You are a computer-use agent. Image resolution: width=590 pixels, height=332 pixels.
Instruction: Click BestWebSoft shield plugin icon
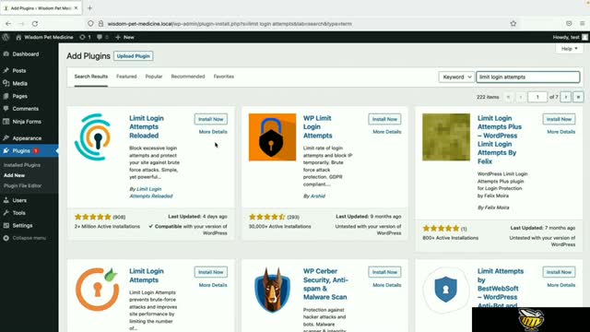pos(446,290)
